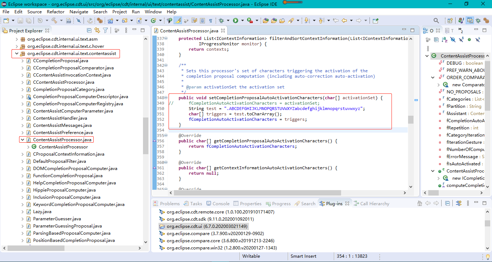The image size is (492, 262).
Task: Switch to the Problems tab
Action: coord(166,203)
